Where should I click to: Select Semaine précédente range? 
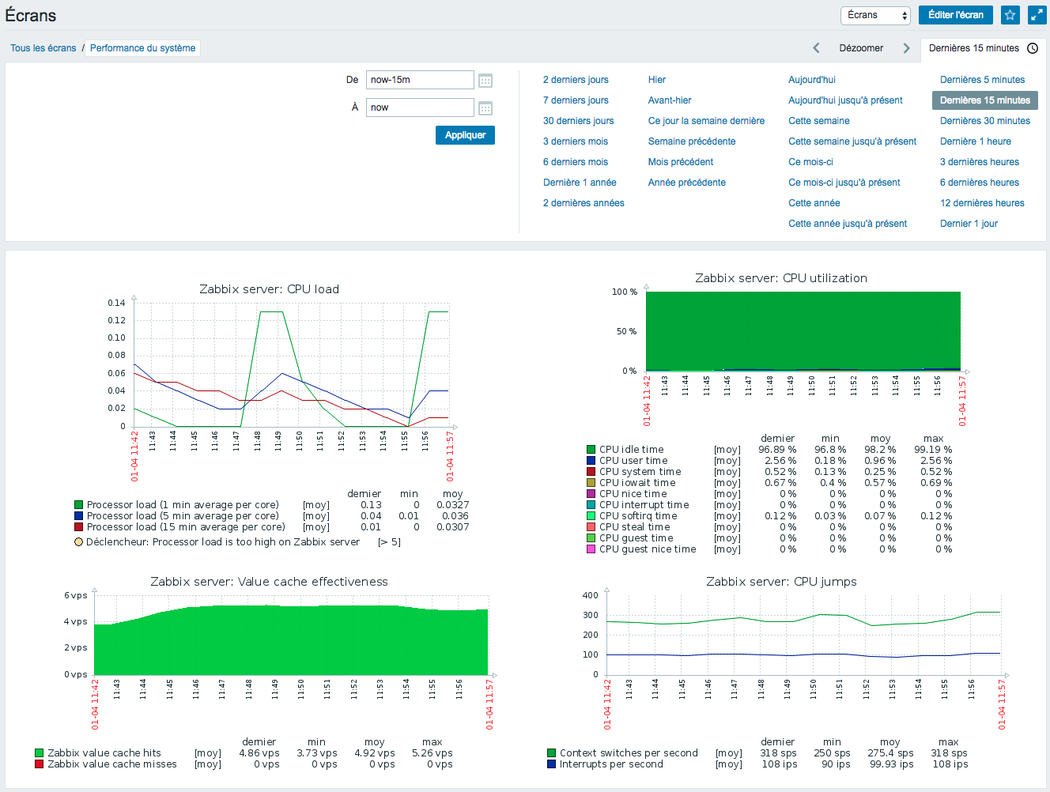click(x=692, y=141)
